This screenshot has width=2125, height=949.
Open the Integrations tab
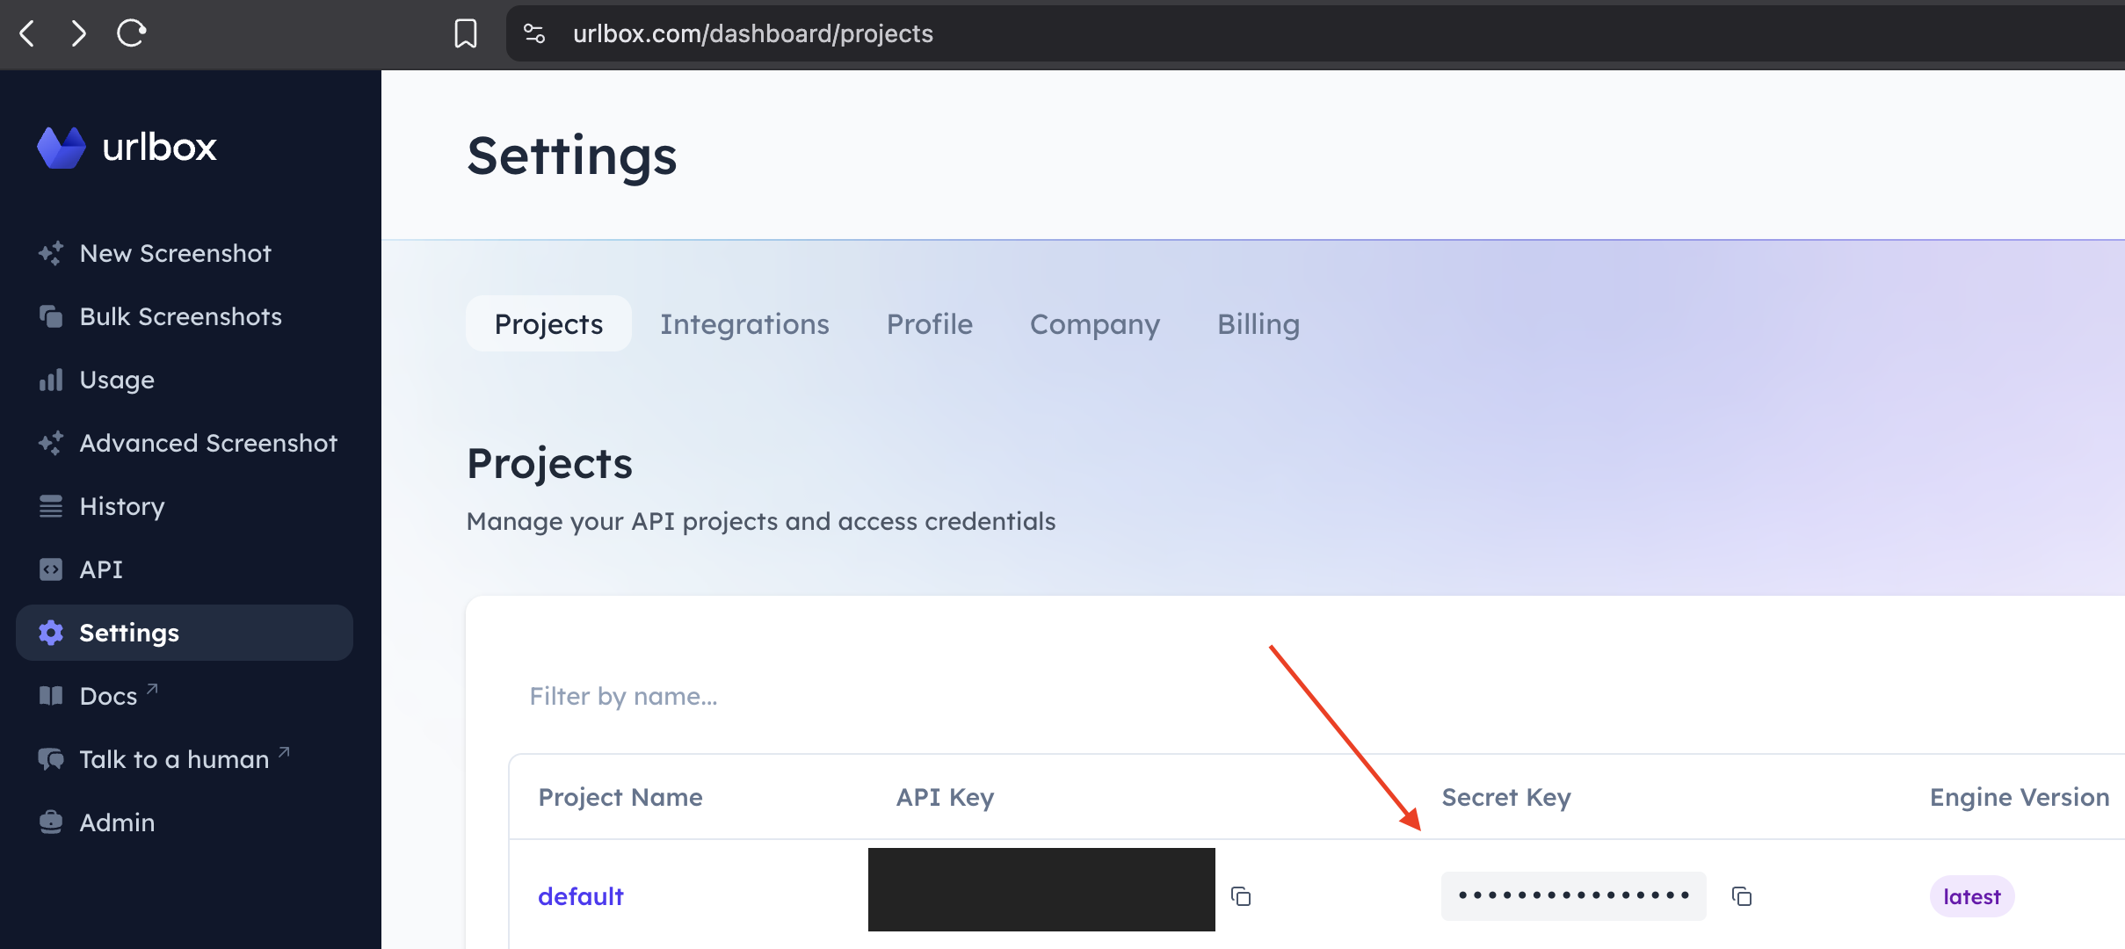(x=744, y=323)
